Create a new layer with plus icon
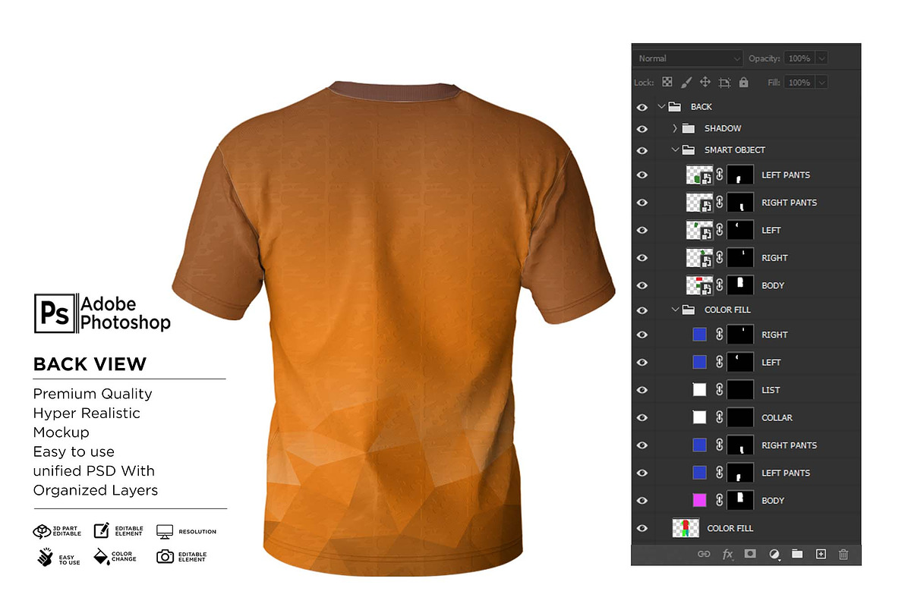The image size is (911, 607). [821, 555]
